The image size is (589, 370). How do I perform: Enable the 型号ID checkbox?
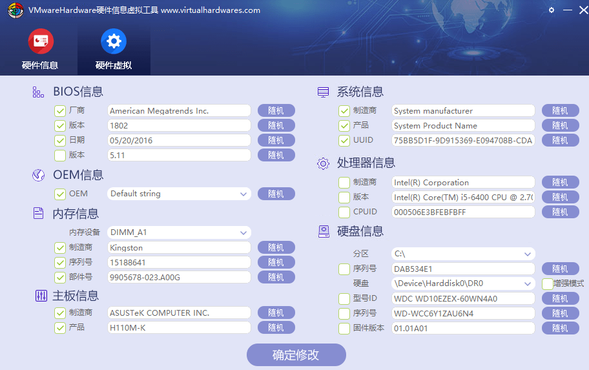point(344,298)
